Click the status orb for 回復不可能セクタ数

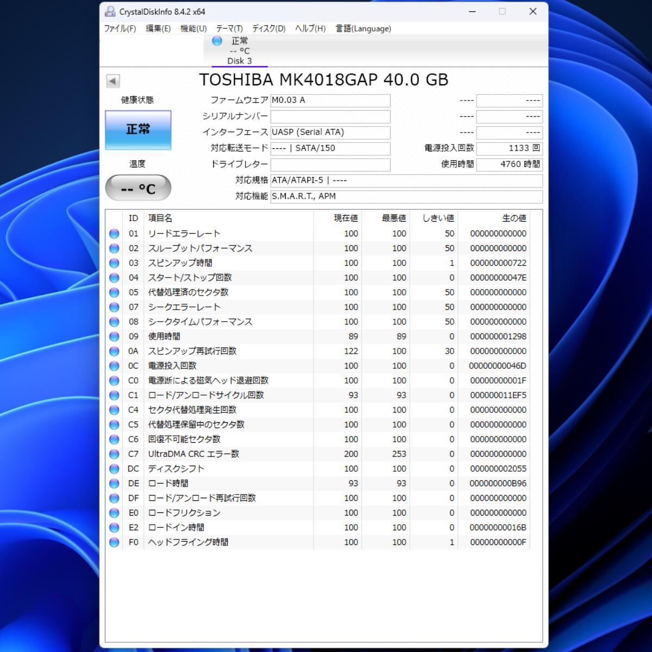114,440
